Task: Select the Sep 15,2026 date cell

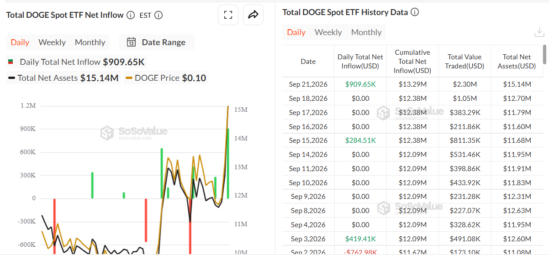Action: [x=308, y=141]
